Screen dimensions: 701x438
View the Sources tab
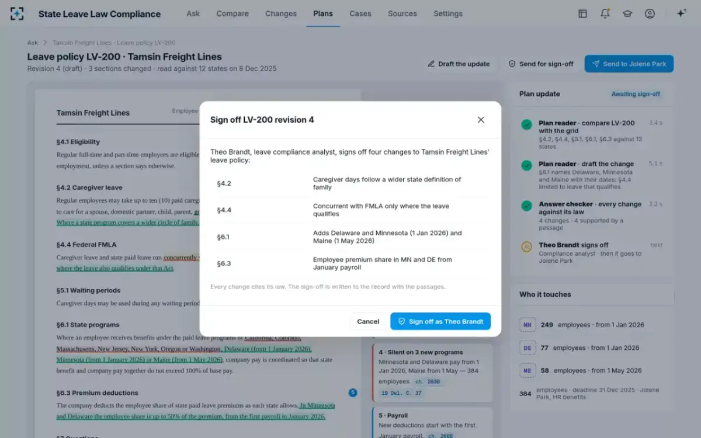coord(402,13)
